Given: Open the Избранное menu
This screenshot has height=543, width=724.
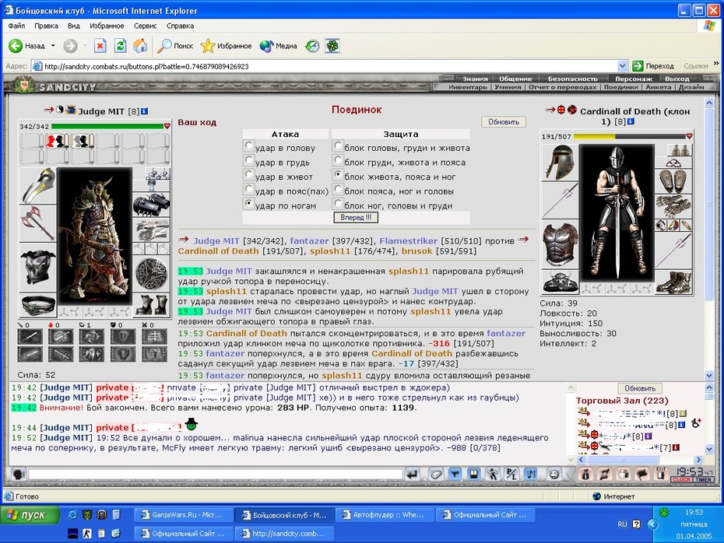Looking at the screenshot, I should coord(107,26).
